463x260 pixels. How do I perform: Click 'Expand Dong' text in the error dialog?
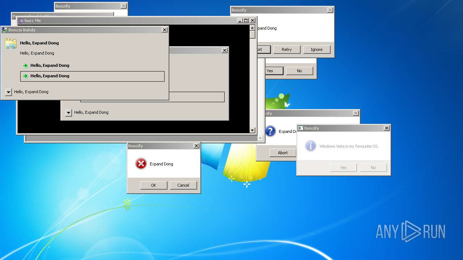tap(161, 164)
